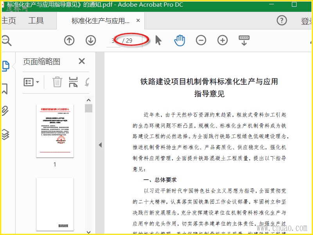Open the scrolling page display options

pos(244,40)
